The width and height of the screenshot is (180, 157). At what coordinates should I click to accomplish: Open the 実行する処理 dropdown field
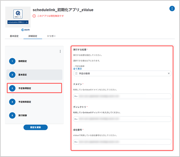coord(120,73)
